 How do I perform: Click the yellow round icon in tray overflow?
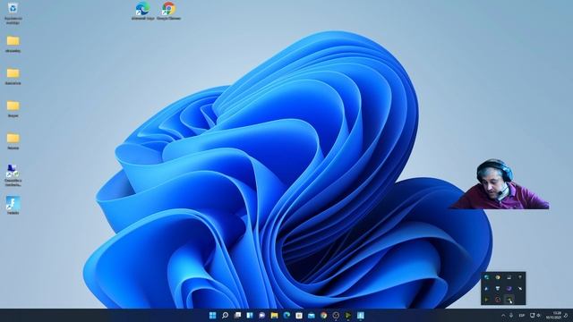[x=498, y=277]
